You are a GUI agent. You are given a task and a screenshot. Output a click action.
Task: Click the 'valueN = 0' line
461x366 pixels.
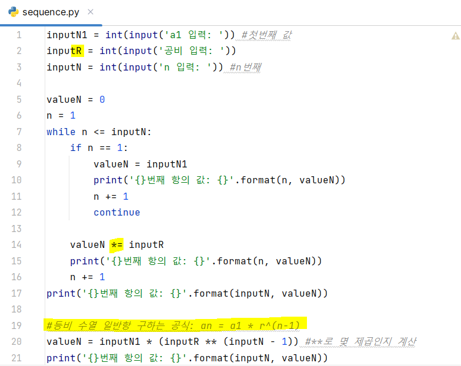(x=75, y=100)
